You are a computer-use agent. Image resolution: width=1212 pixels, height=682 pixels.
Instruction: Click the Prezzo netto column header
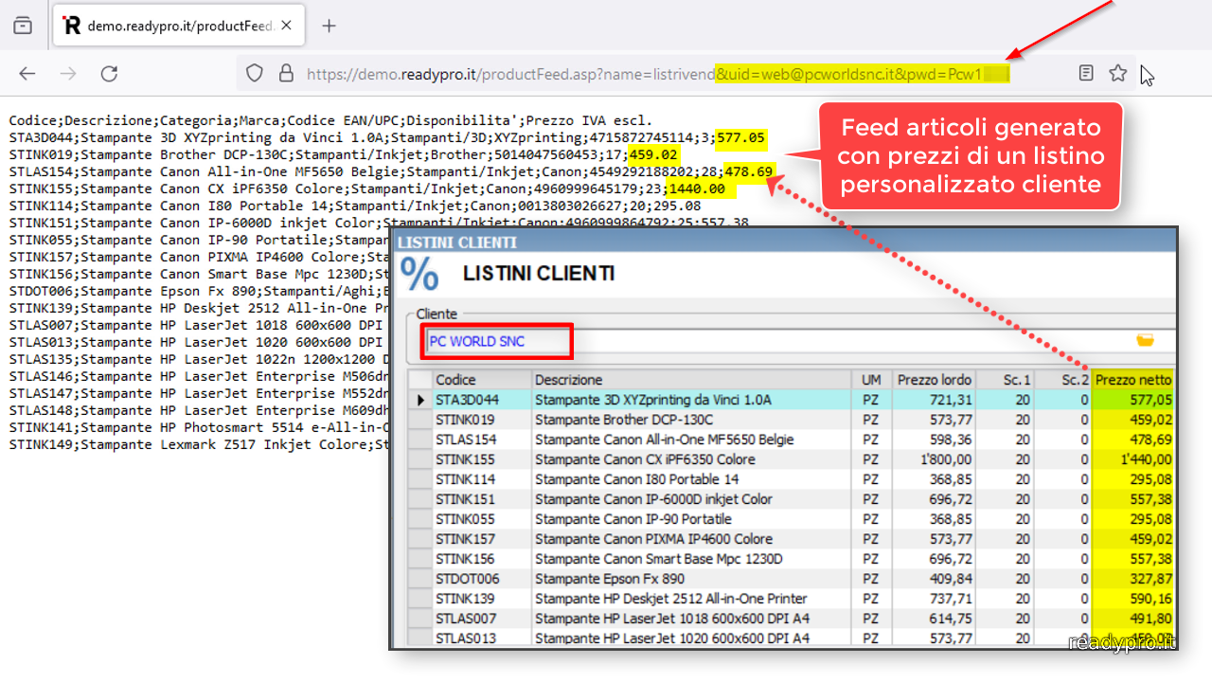coord(1133,380)
